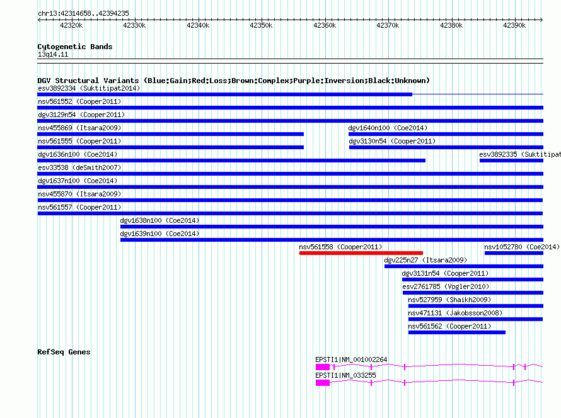Click the magenta first exon block of EPSTI1 NM_033255
561x418 pixels.
click(x=323, y=383)
